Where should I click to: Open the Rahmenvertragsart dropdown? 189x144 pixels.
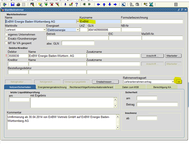tap(172, 81)
